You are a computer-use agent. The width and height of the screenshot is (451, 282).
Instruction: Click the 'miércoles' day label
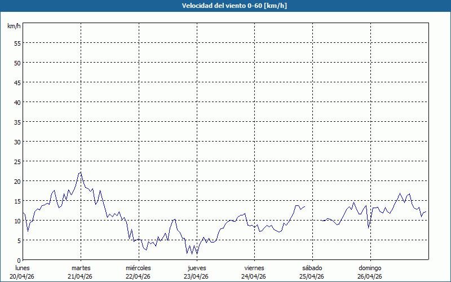pos(138,268)
